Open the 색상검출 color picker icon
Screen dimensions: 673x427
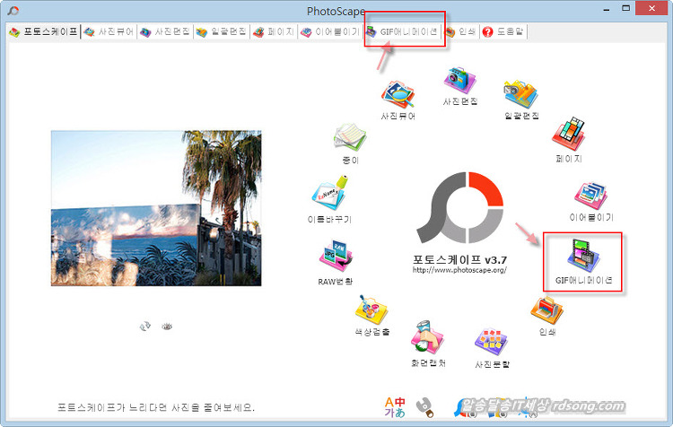[x=372, y=311]
